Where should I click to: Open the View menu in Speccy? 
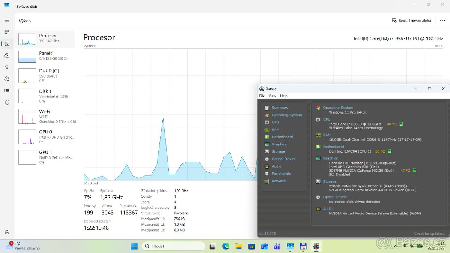[x=272, y=96]
